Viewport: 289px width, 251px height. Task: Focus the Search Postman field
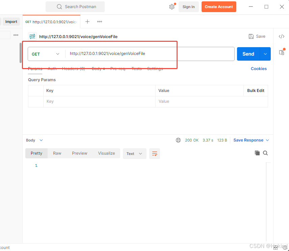[x=75, y=7]
